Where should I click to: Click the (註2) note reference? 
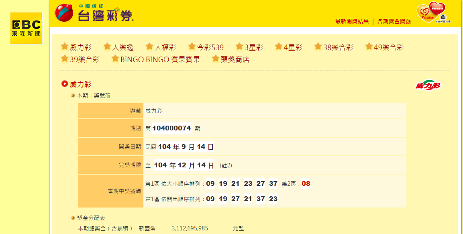[226, 165]
